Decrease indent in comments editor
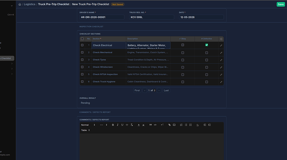287x160 pixels. 205,125
